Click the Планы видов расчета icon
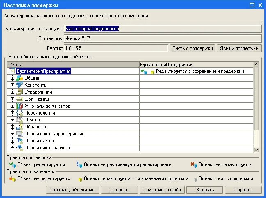Viewport: 266px width, 198px height. coord(20,148)
